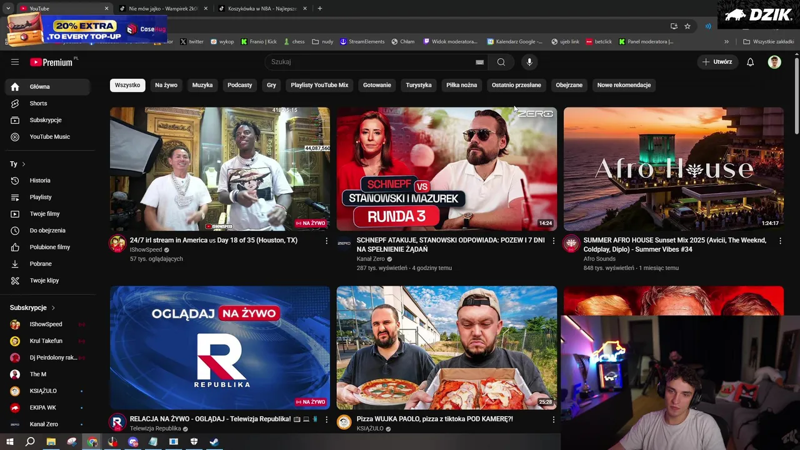The width and height of the screenshot is (800, 450).
Task: Select the Na żywo filter chip
Action: pyautogui.click(x=166, y=85)
